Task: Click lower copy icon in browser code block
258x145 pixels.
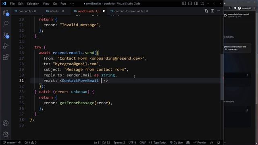Action: coord(247,110)
